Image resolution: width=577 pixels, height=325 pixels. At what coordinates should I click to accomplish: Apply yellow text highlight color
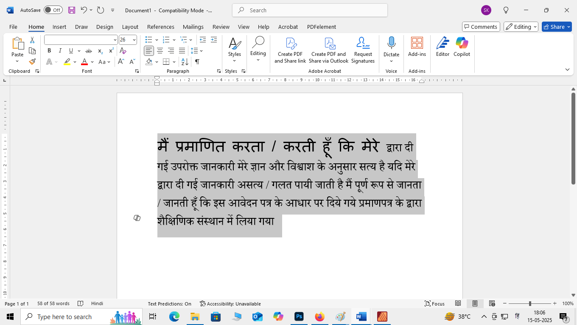pos(67,62)
